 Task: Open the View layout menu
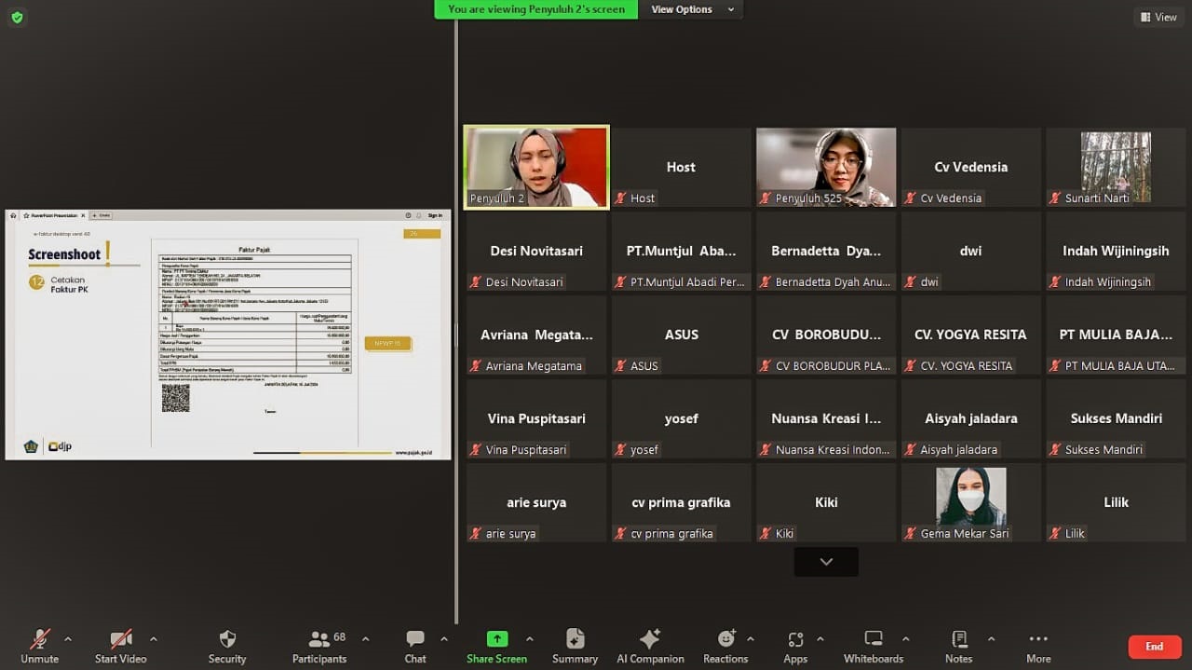(x=1158, y=17)
